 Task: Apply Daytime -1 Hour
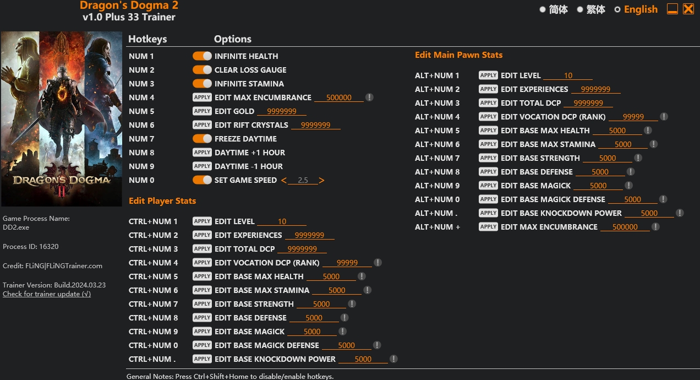tap(202, 166)
